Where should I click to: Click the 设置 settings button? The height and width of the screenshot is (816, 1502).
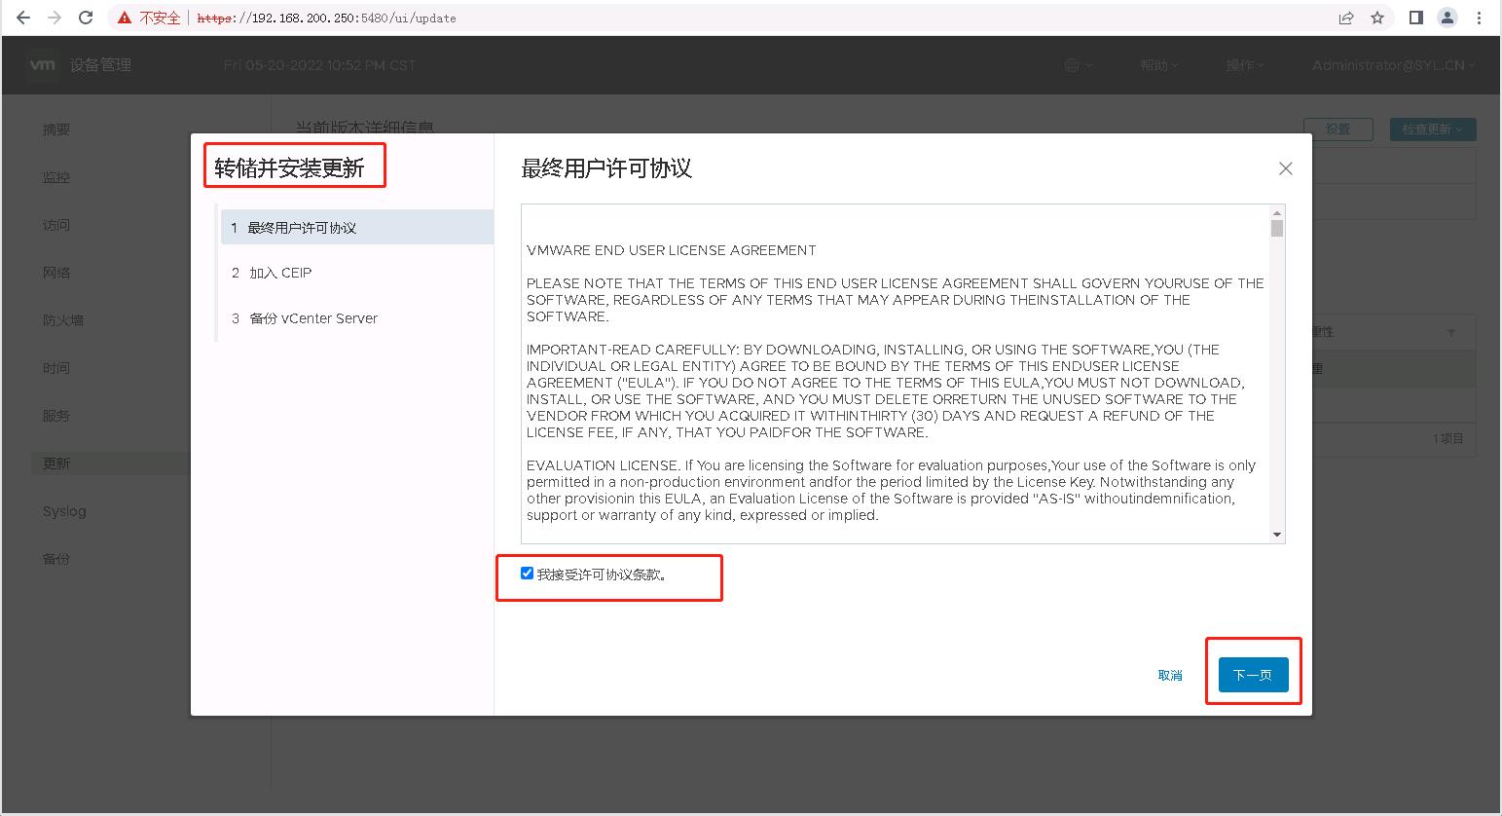click(x=1338, y=129)
